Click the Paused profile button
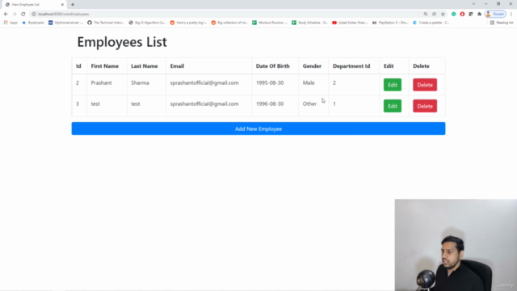Viewport: 517px width, 291px height. (495, 14)
